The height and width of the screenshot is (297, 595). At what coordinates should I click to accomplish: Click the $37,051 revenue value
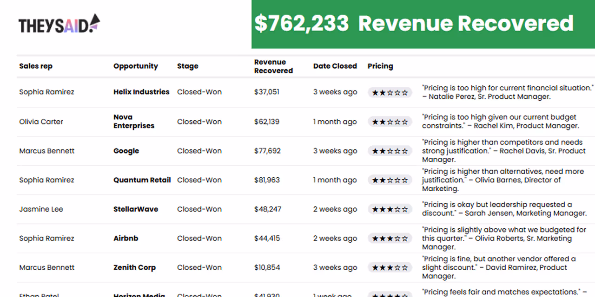click(x=267, y=92)
